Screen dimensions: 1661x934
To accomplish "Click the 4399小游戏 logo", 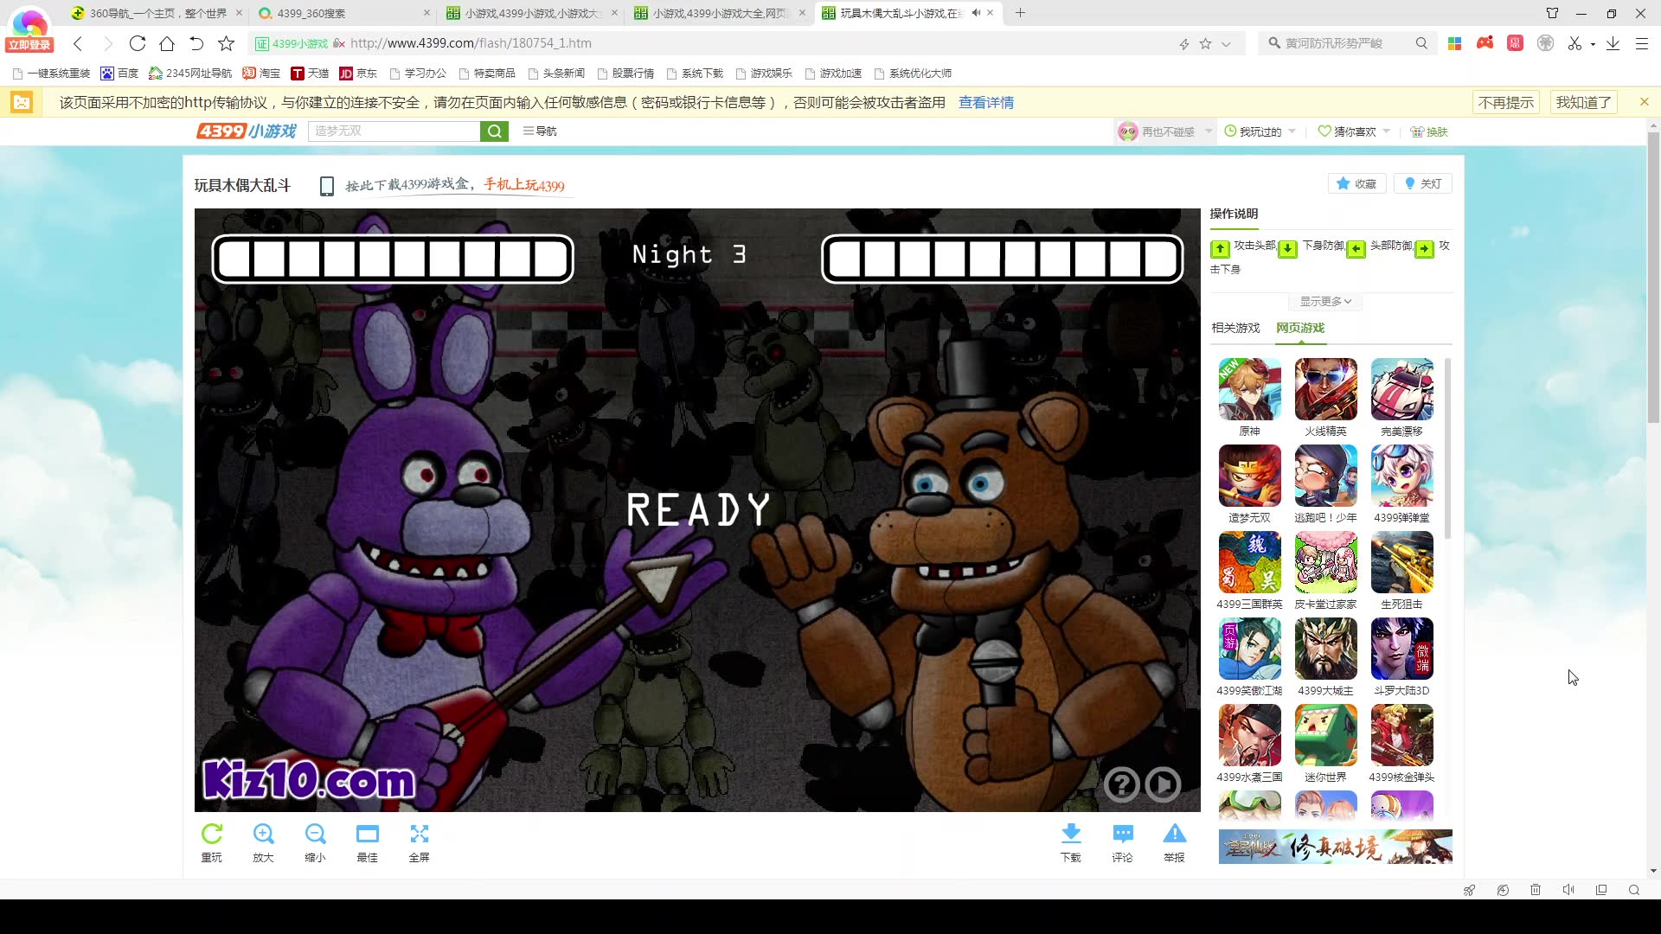I will 247,131.
